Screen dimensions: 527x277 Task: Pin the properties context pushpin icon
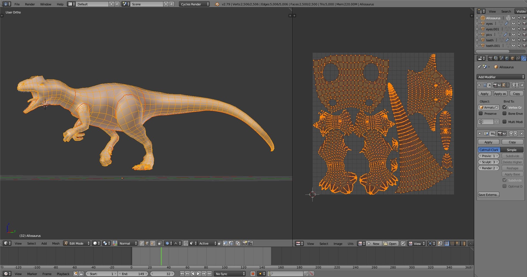[x=479, y=67]
